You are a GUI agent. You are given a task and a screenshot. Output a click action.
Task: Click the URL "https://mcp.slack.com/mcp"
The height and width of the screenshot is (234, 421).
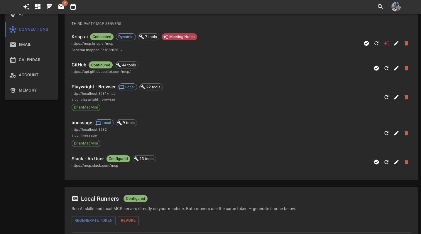point(95,166)
